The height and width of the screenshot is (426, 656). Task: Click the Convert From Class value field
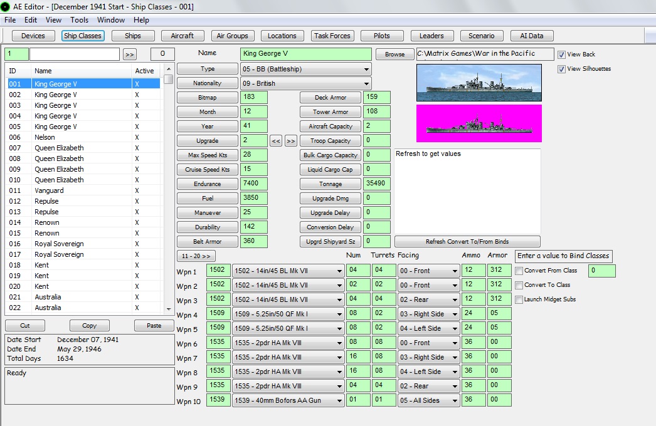coord(601,271)
